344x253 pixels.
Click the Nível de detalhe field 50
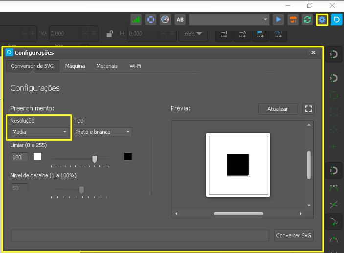pyautogui.click(x=20, y=188)
